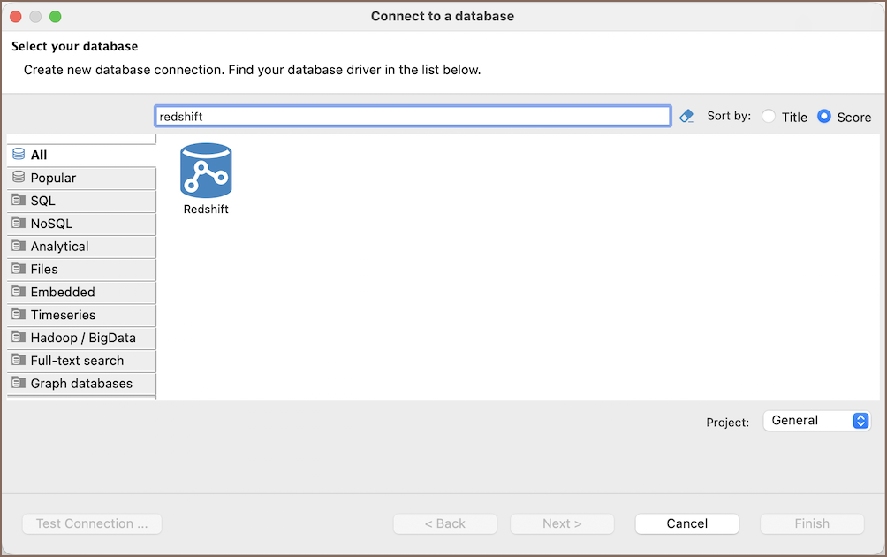Sort drivers by Score

[824, 117]
